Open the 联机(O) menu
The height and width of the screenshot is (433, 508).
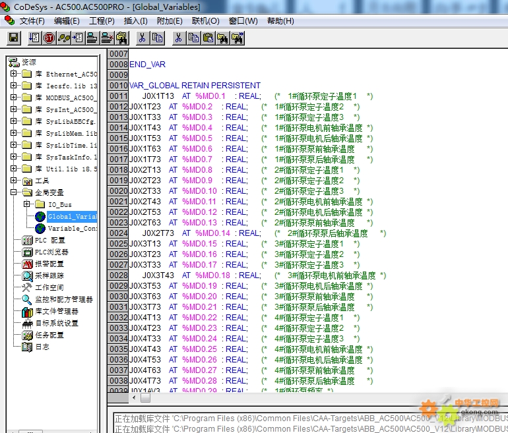click(206, 21)
